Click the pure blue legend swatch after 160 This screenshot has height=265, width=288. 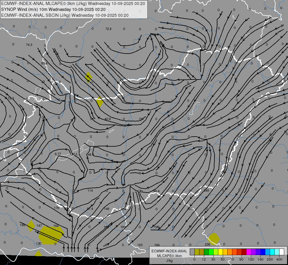263,252
